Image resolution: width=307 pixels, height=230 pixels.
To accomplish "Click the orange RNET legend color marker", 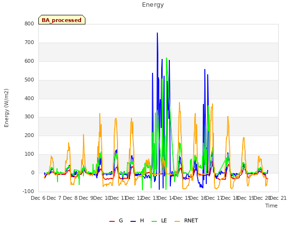I will pyautogui.click(x=177, y=221).
